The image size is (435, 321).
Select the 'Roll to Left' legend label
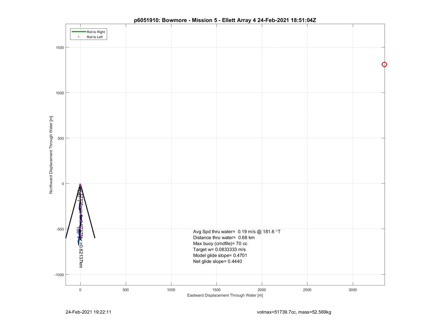click(95, 37)
